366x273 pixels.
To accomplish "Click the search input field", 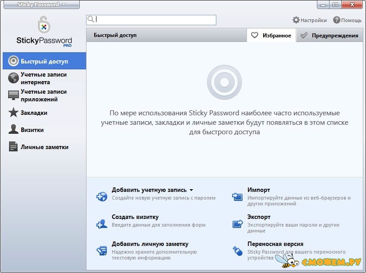I will click(151, 20).
